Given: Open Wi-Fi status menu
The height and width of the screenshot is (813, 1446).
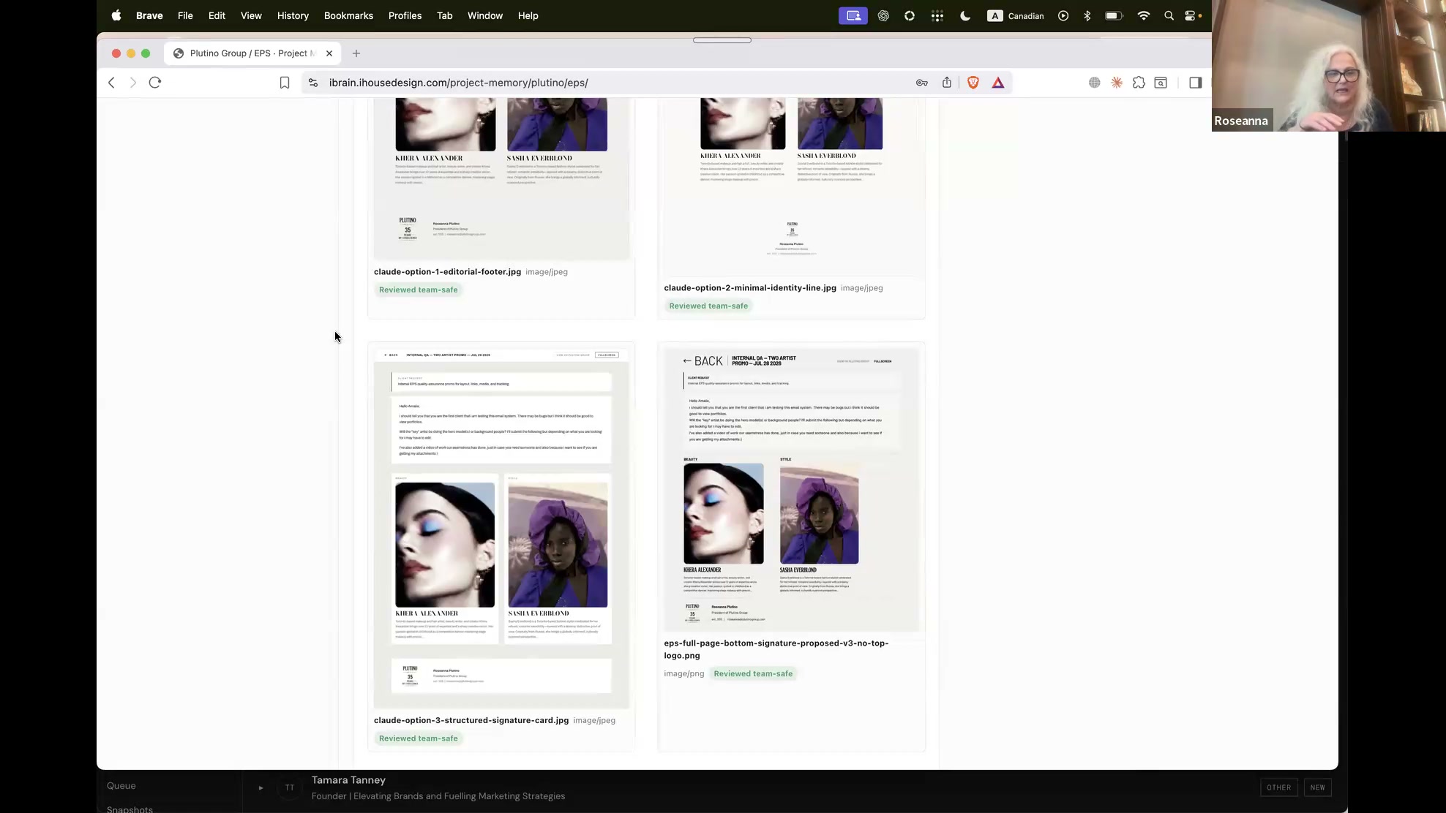Looking at the screenshot, I should point(1143,15).
